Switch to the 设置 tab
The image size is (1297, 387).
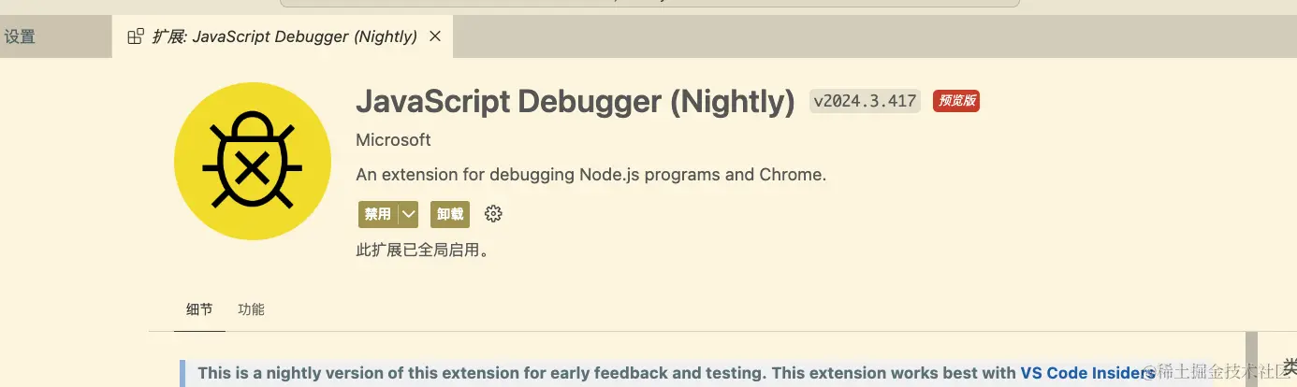pos(20,36)
